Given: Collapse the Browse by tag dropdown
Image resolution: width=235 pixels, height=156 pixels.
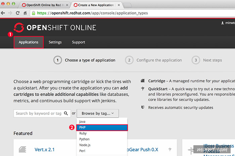Looking at the screenshot, I should pos(98,113).
